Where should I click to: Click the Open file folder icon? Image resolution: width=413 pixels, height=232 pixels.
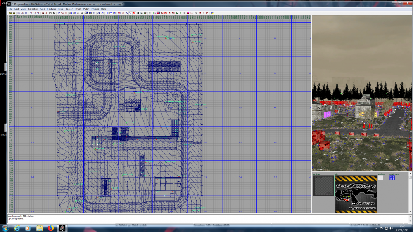[x=10, y=13]
